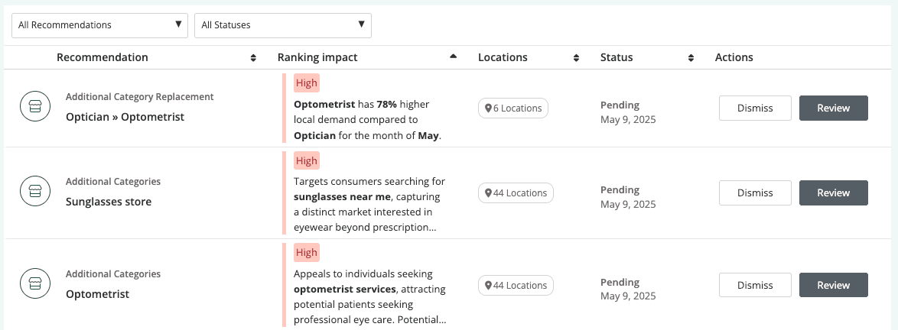Review the Optician » Optometrist recommendation
Screen dimensions: 898x330
click(x=833, y=108)
